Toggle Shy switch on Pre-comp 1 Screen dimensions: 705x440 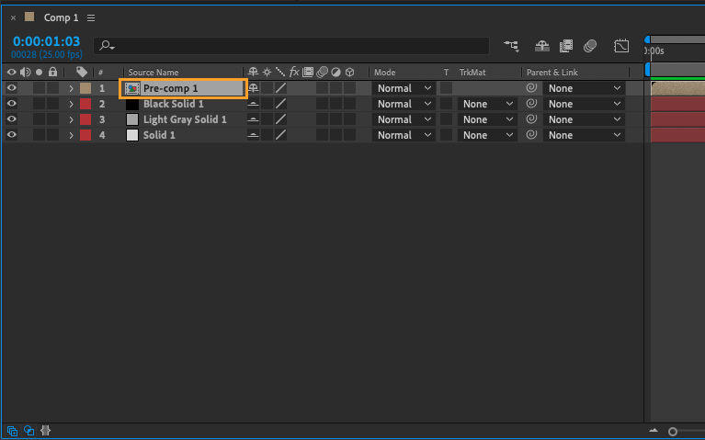253,88
